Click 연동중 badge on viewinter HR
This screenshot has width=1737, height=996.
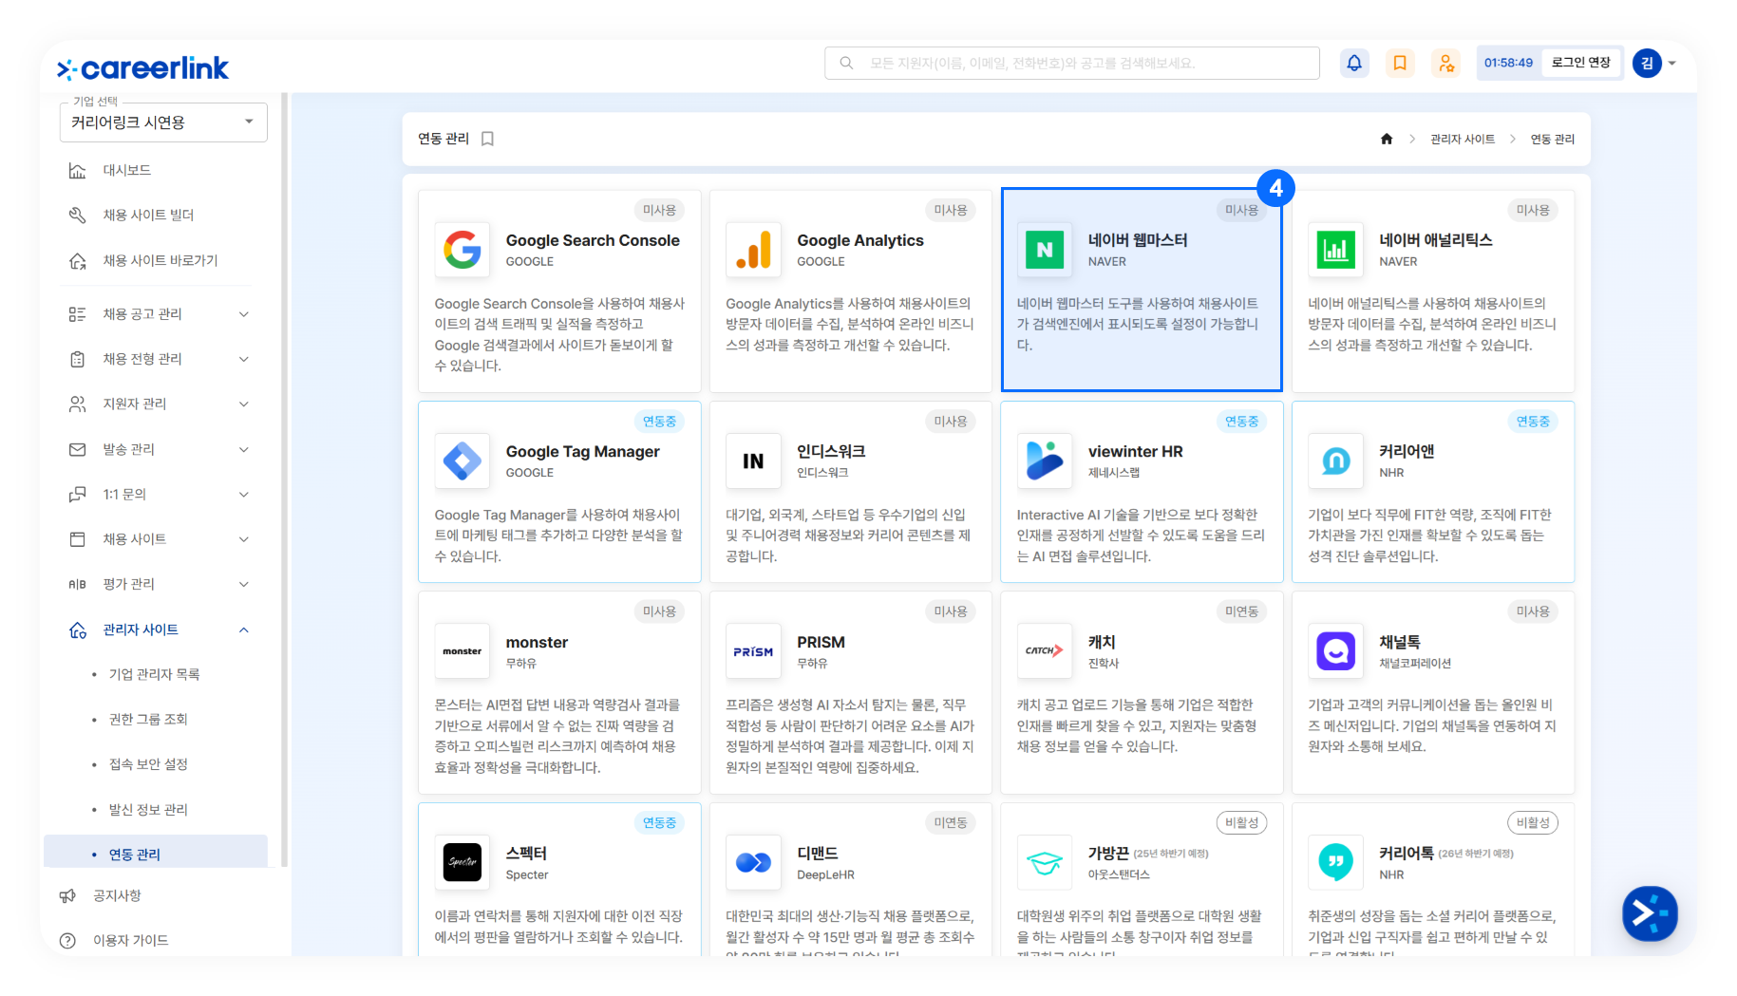1241,422
